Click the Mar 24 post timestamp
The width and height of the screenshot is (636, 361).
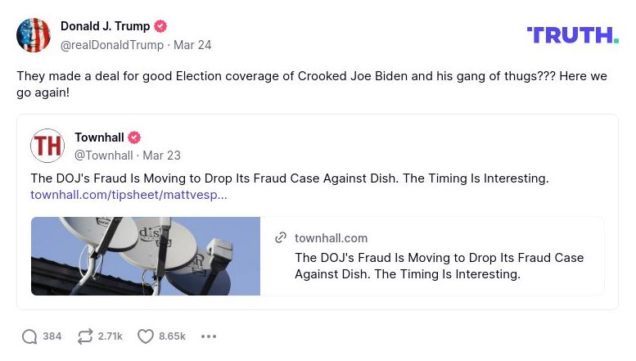pyautogui.click(x=192, y=45)
